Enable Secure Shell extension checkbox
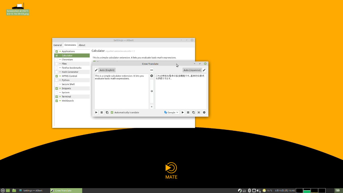 point(57,84)
